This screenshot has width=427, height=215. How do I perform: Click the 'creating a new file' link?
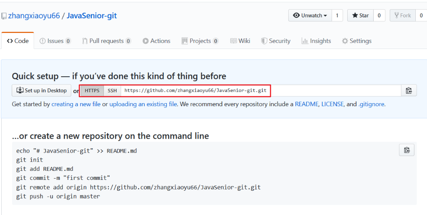(76, 104)
